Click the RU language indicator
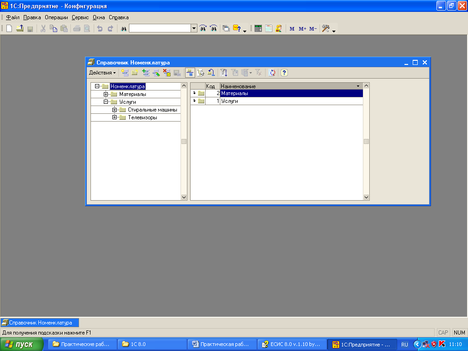The image size is (468, 351). (404, 345)
